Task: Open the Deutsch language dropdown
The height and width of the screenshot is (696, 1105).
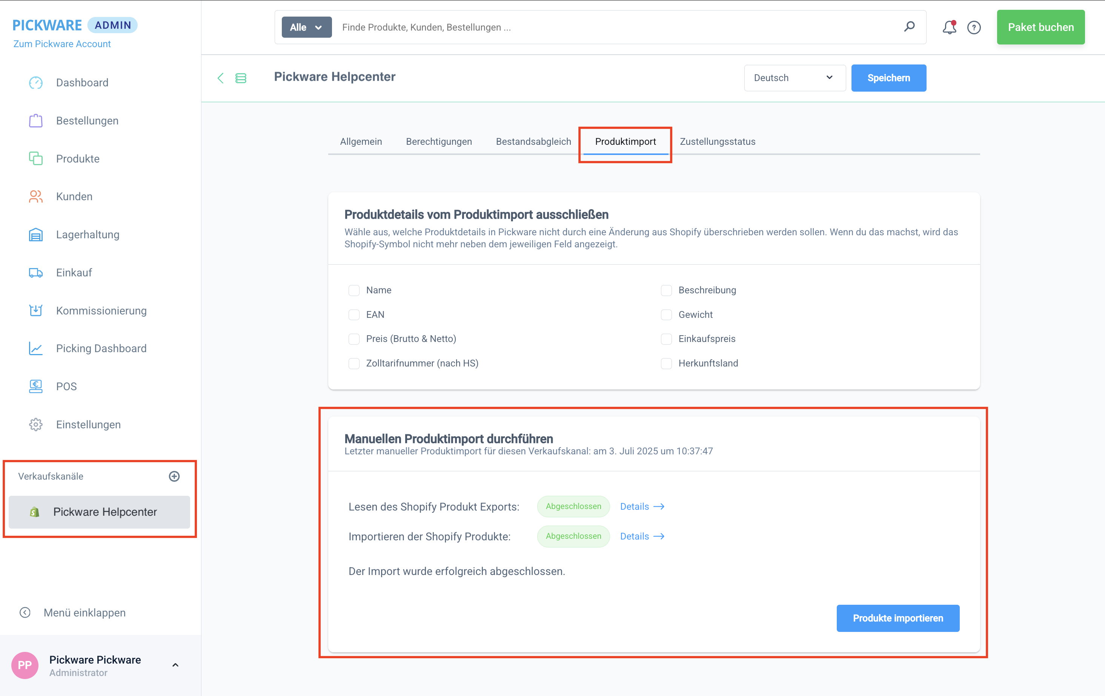Action: tap(795, 78)
